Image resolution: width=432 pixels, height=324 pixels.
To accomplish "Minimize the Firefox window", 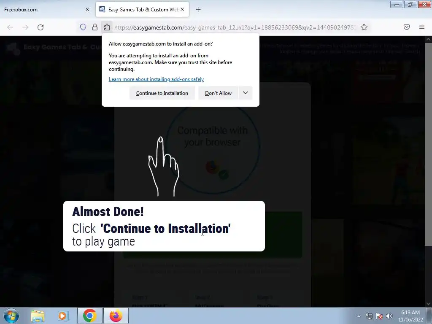I will pos(397,4).
